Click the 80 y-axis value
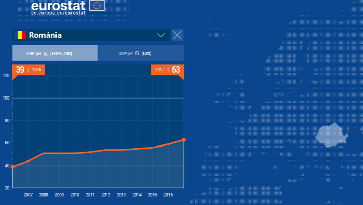The width and height of the screenshot is (363, 205). click(7, 121)
